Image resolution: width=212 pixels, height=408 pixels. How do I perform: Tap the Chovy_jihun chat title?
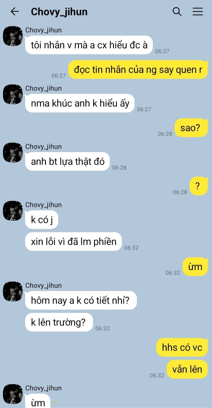[59, 12]
